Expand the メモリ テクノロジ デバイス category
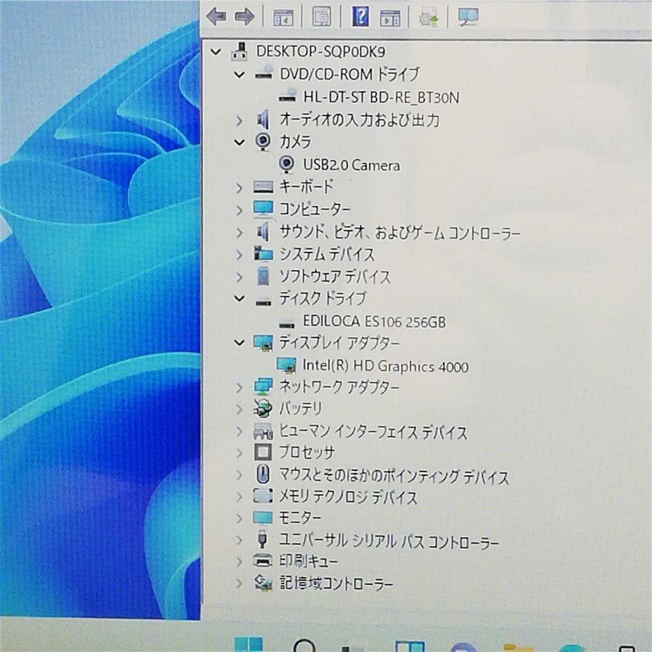This screenshot has height=652, width=652. pos(239,496)
